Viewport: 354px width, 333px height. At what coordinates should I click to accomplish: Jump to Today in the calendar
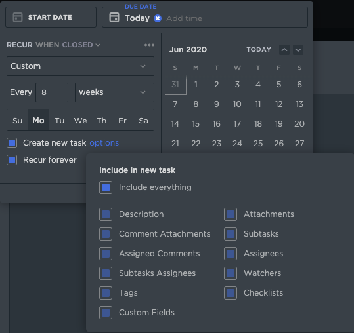point(259,50)
